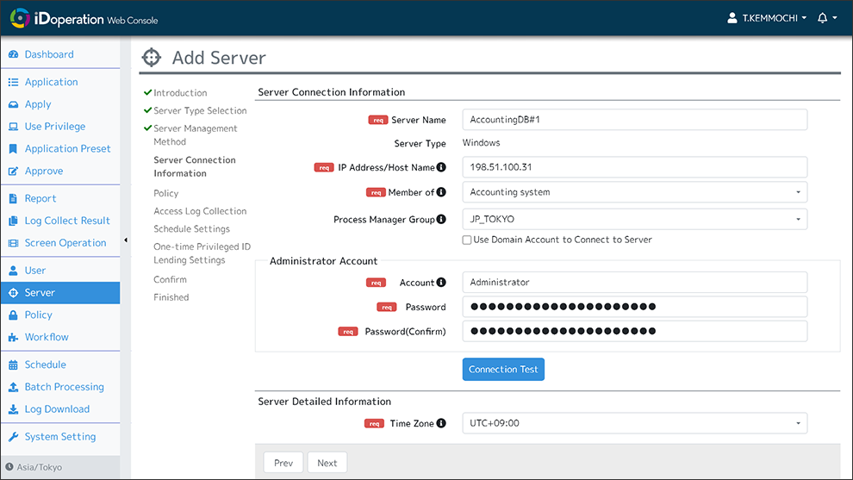
Task: Click the info icon beside Time Zone
Action: [441, 423]
